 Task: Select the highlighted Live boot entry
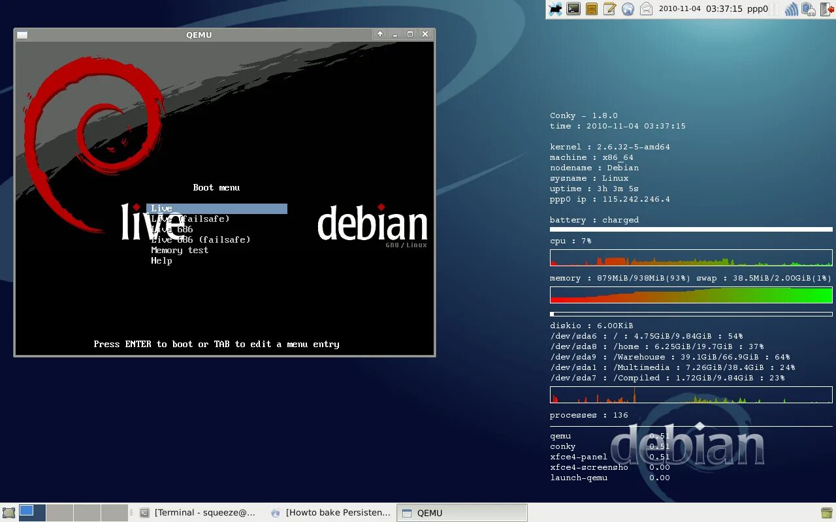click(x=217, y=209)
